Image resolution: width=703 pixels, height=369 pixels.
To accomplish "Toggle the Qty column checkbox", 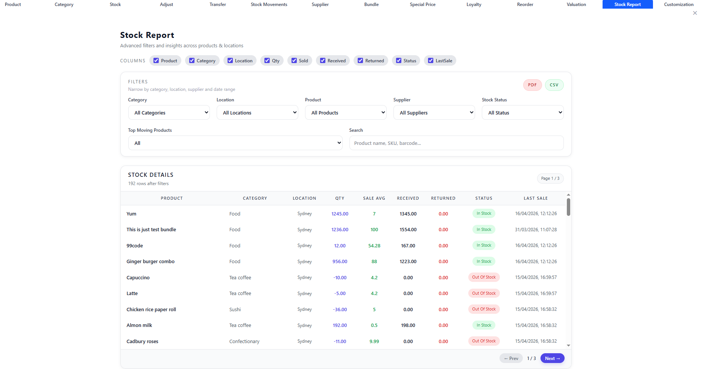I will point(267,60).
